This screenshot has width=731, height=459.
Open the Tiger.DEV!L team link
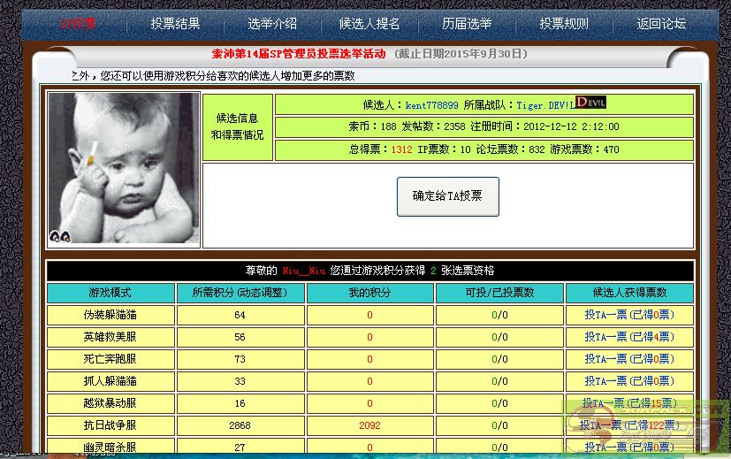(545, 105)
